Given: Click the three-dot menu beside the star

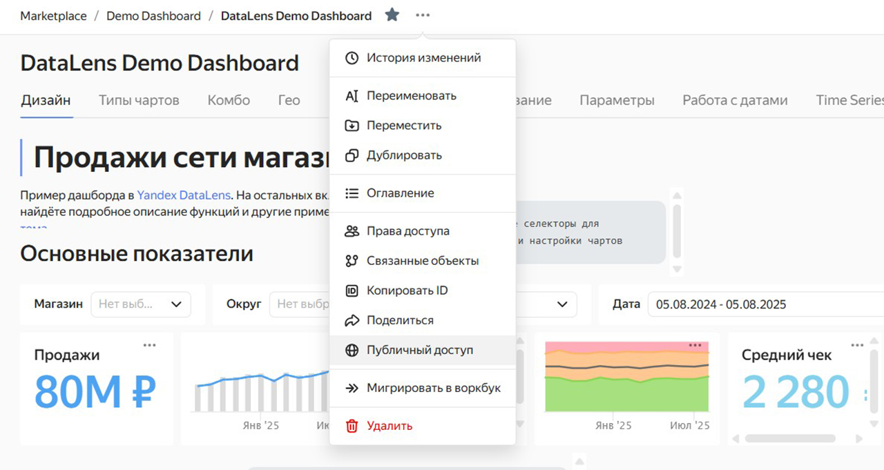Looking at the screenshot, I should (423, 15).
